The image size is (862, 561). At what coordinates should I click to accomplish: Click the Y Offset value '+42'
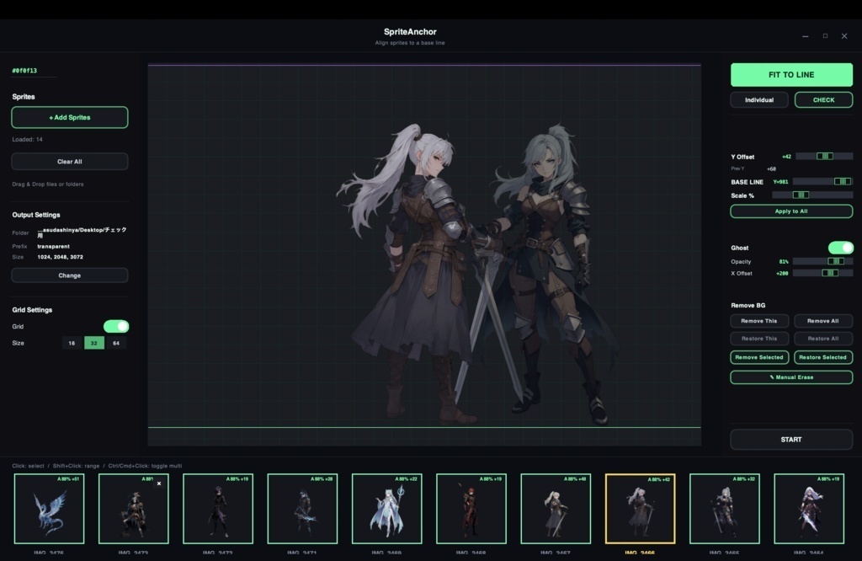point(787,157)
